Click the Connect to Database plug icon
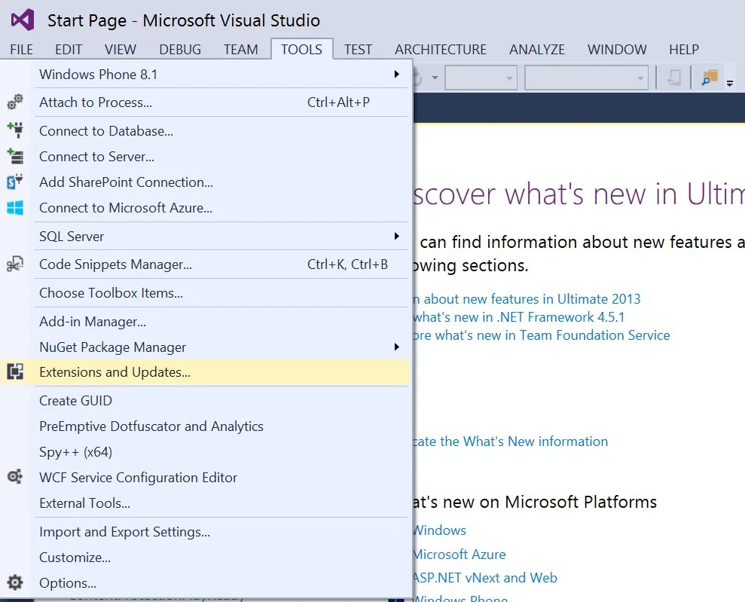This screenshot has width=745, height=602. tap(15, 130)
